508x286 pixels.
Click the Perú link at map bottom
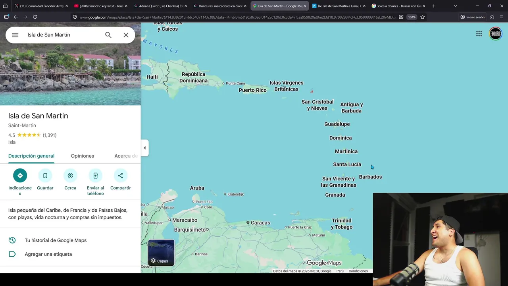[340, 271]
